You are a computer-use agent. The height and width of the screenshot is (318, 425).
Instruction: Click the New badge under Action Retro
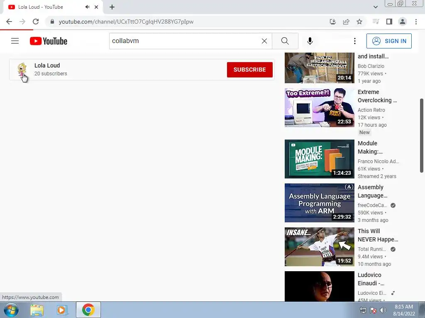coord(364,132)
